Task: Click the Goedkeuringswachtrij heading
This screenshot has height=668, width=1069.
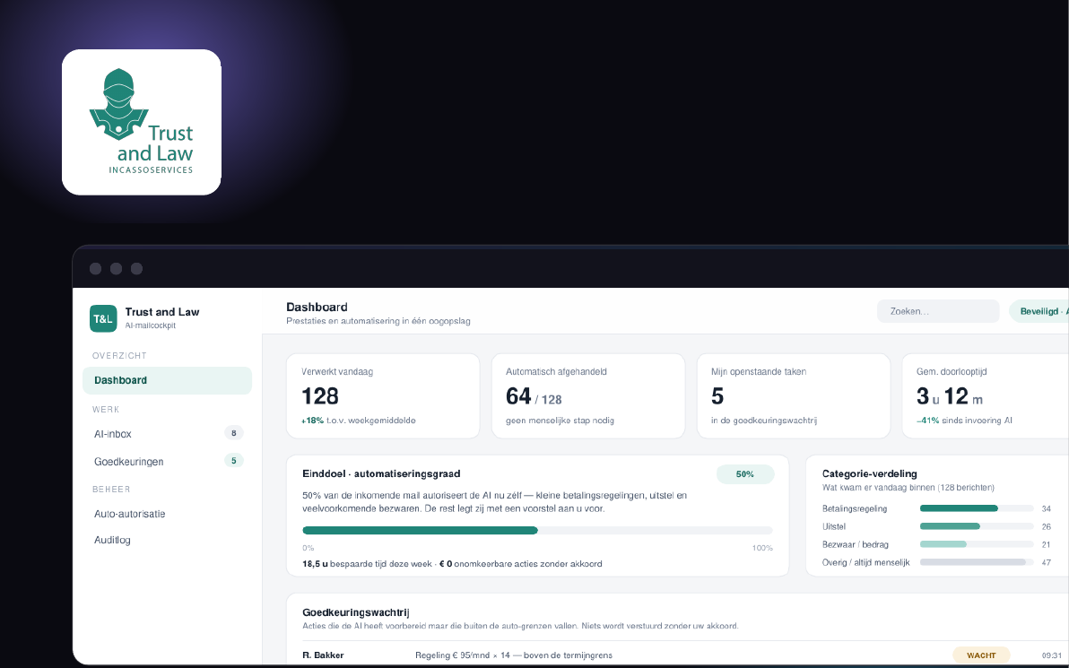Action: [356, 612]
